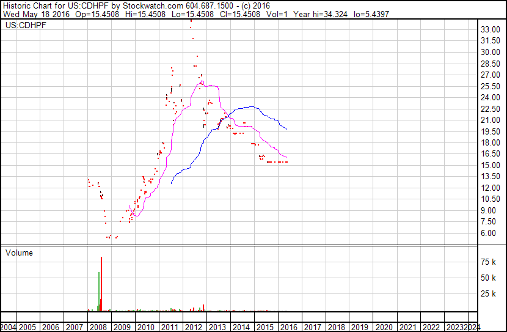Click the 6.00 price label on axis
Image resolution: width=507 pixels, height=332 pixels.
(489, 233)
